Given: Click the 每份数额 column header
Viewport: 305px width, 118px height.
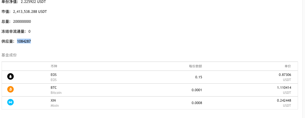Looking at the screenshot, I should [195, 66].
